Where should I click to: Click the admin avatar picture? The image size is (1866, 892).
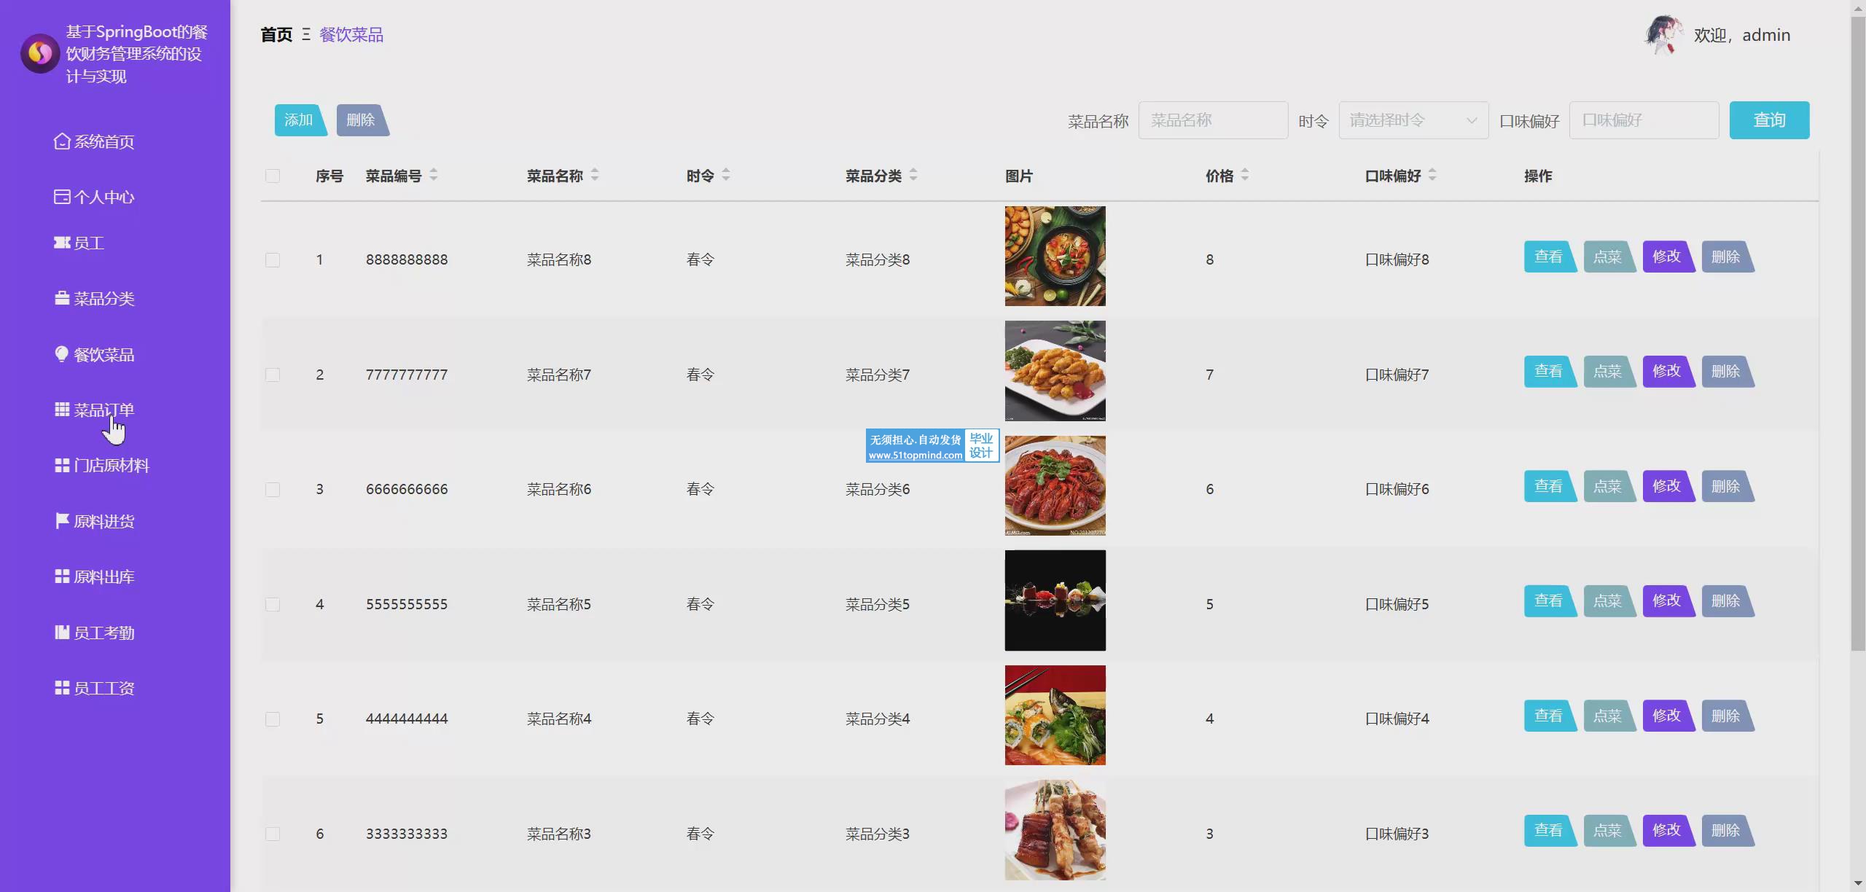pos(1663,34)
